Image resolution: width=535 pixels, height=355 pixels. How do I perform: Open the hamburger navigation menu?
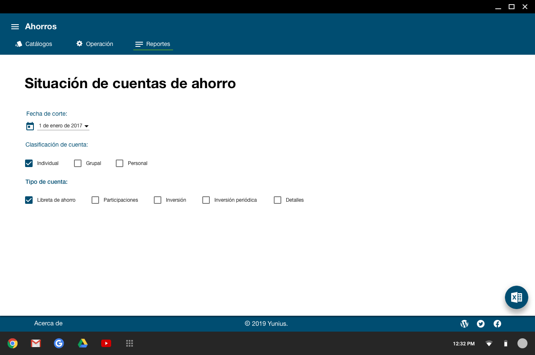(15, 27)
